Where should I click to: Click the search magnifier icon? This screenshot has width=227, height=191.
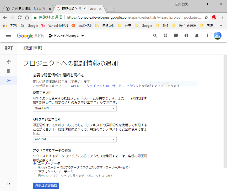[x=155, y=35]
